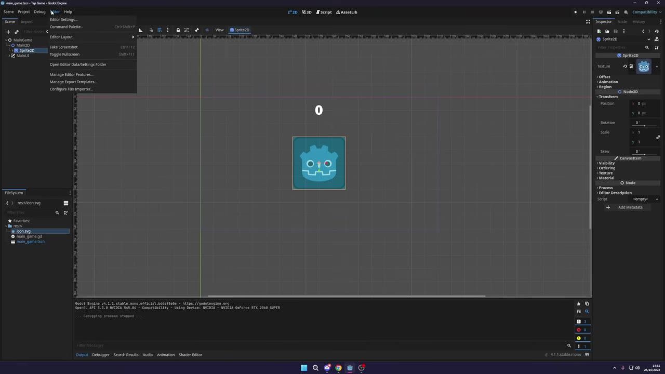
Task: Click the Add Metadata button
Action: pos(625,207)
